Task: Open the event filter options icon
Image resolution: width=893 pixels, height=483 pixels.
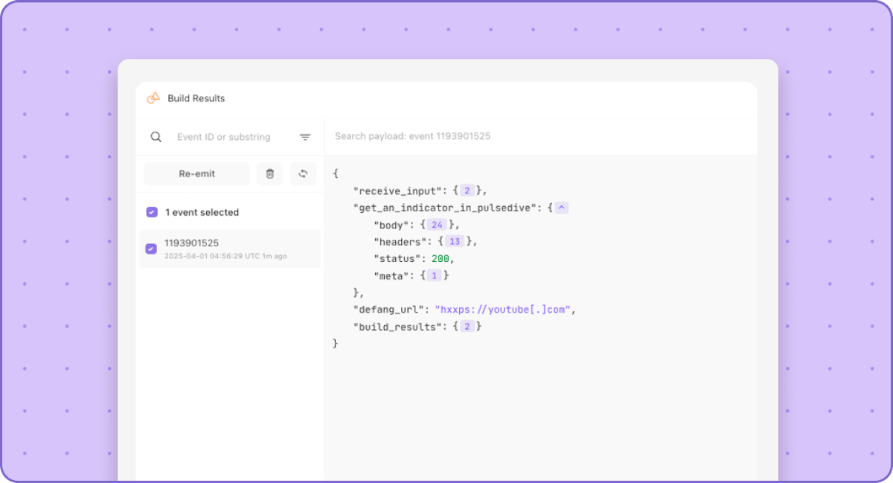Action: tap(305, 137)
